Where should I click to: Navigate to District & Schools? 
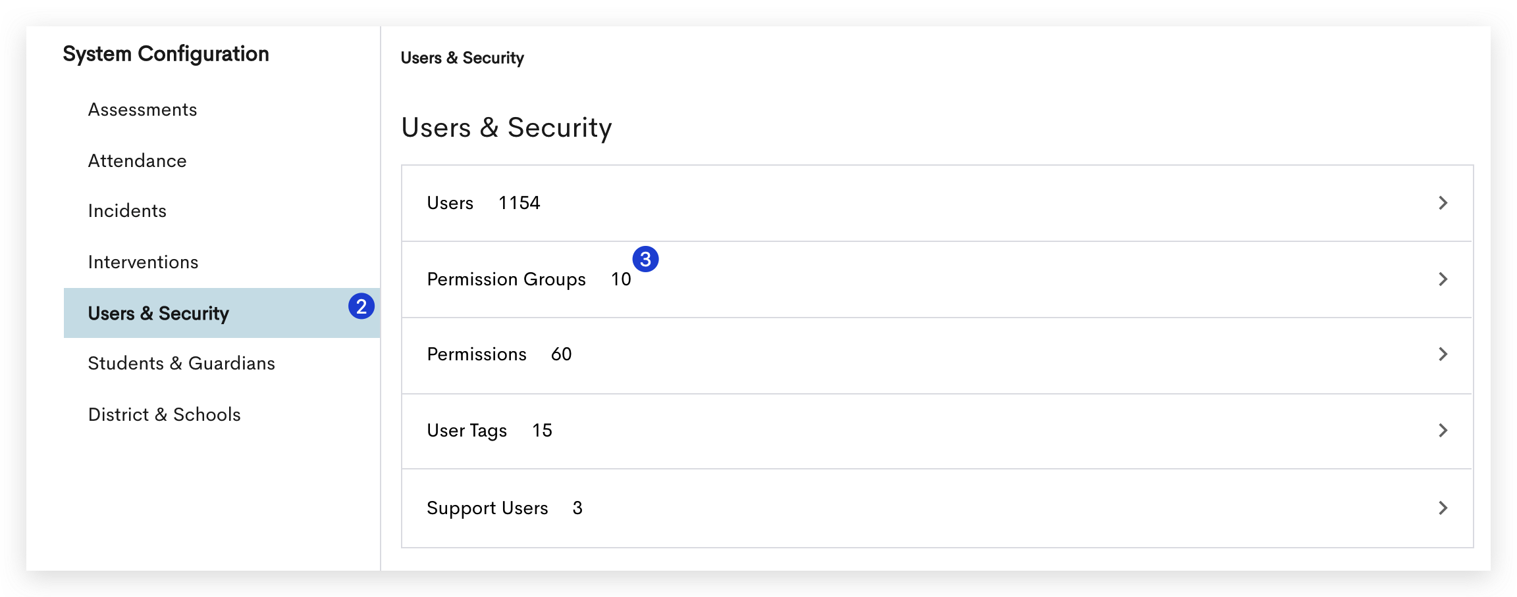164,415
